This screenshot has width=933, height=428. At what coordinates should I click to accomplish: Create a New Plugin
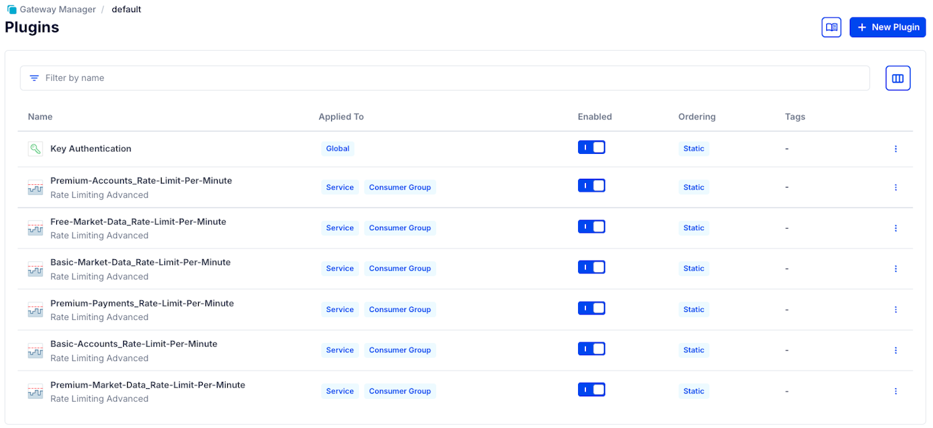pos(887,27)
